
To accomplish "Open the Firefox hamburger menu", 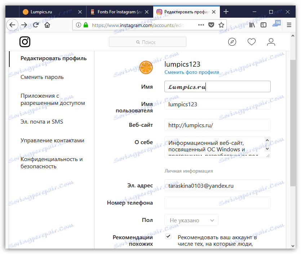I will click(289, 25).
